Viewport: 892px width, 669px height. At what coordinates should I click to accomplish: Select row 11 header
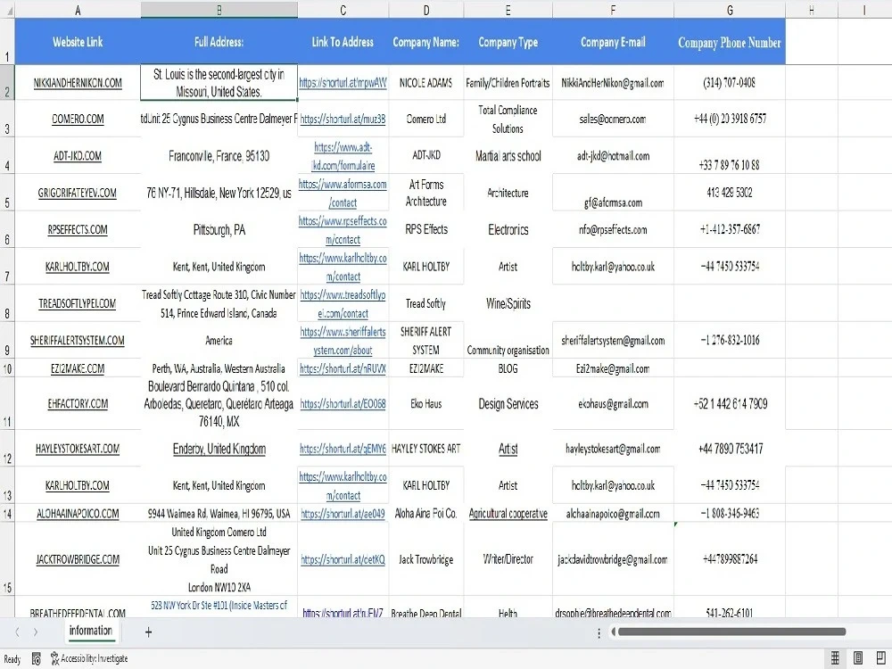7,403
